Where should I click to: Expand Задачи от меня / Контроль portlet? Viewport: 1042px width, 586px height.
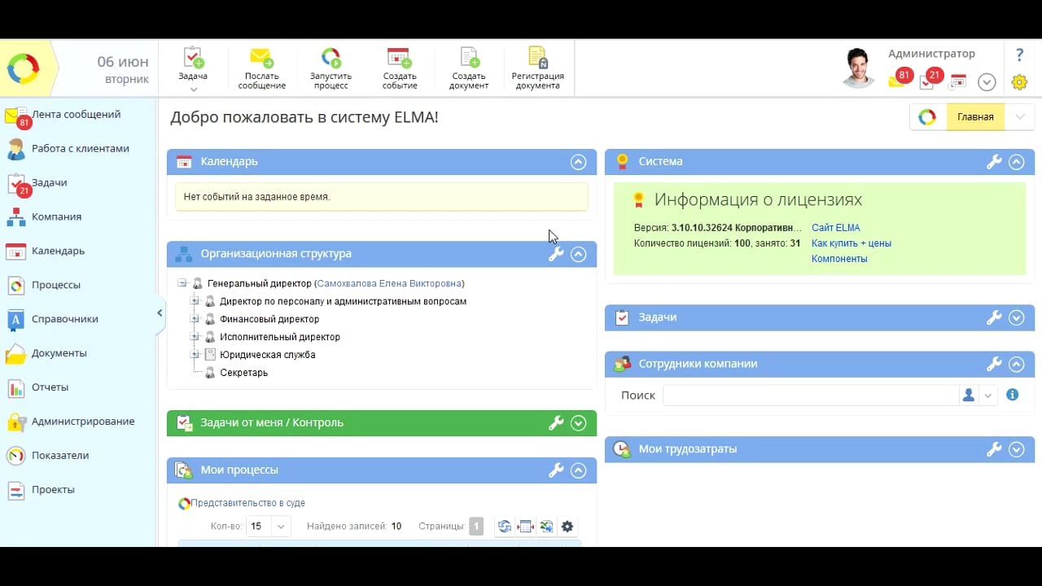click(578, 423)
